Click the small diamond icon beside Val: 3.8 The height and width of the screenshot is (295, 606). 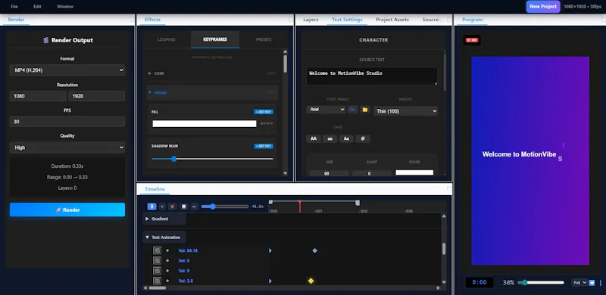coord(167,281)
